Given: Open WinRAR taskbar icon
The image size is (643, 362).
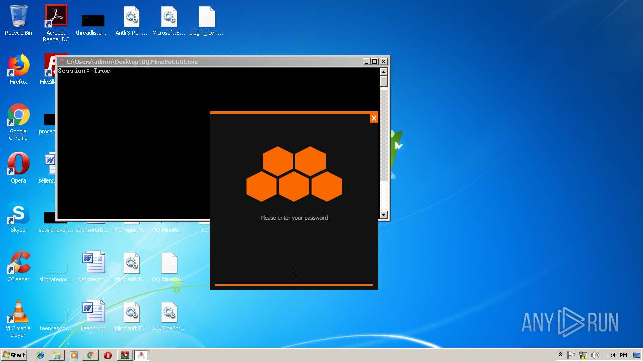Looking at the screenshot, I should coord(125,355).
